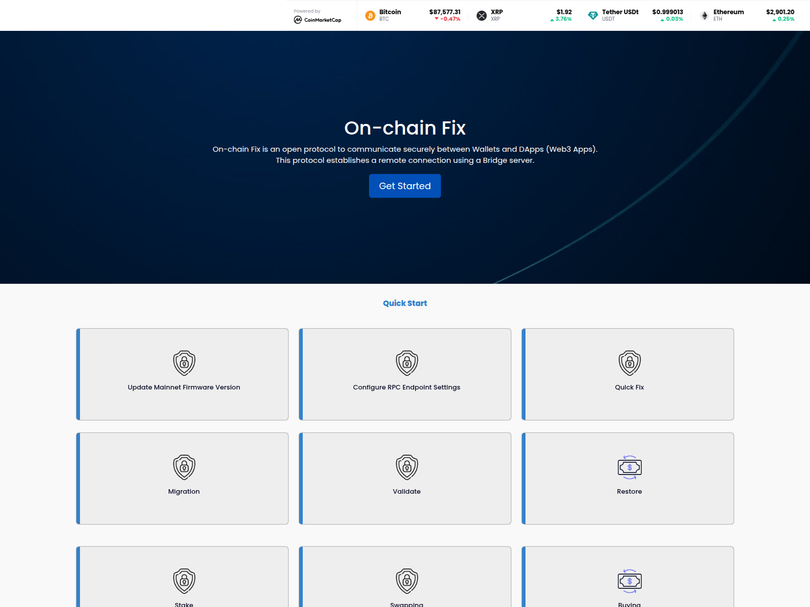Click the shield icon above Swapping
This screenshot has width=810, height=607.
point(407,581)
